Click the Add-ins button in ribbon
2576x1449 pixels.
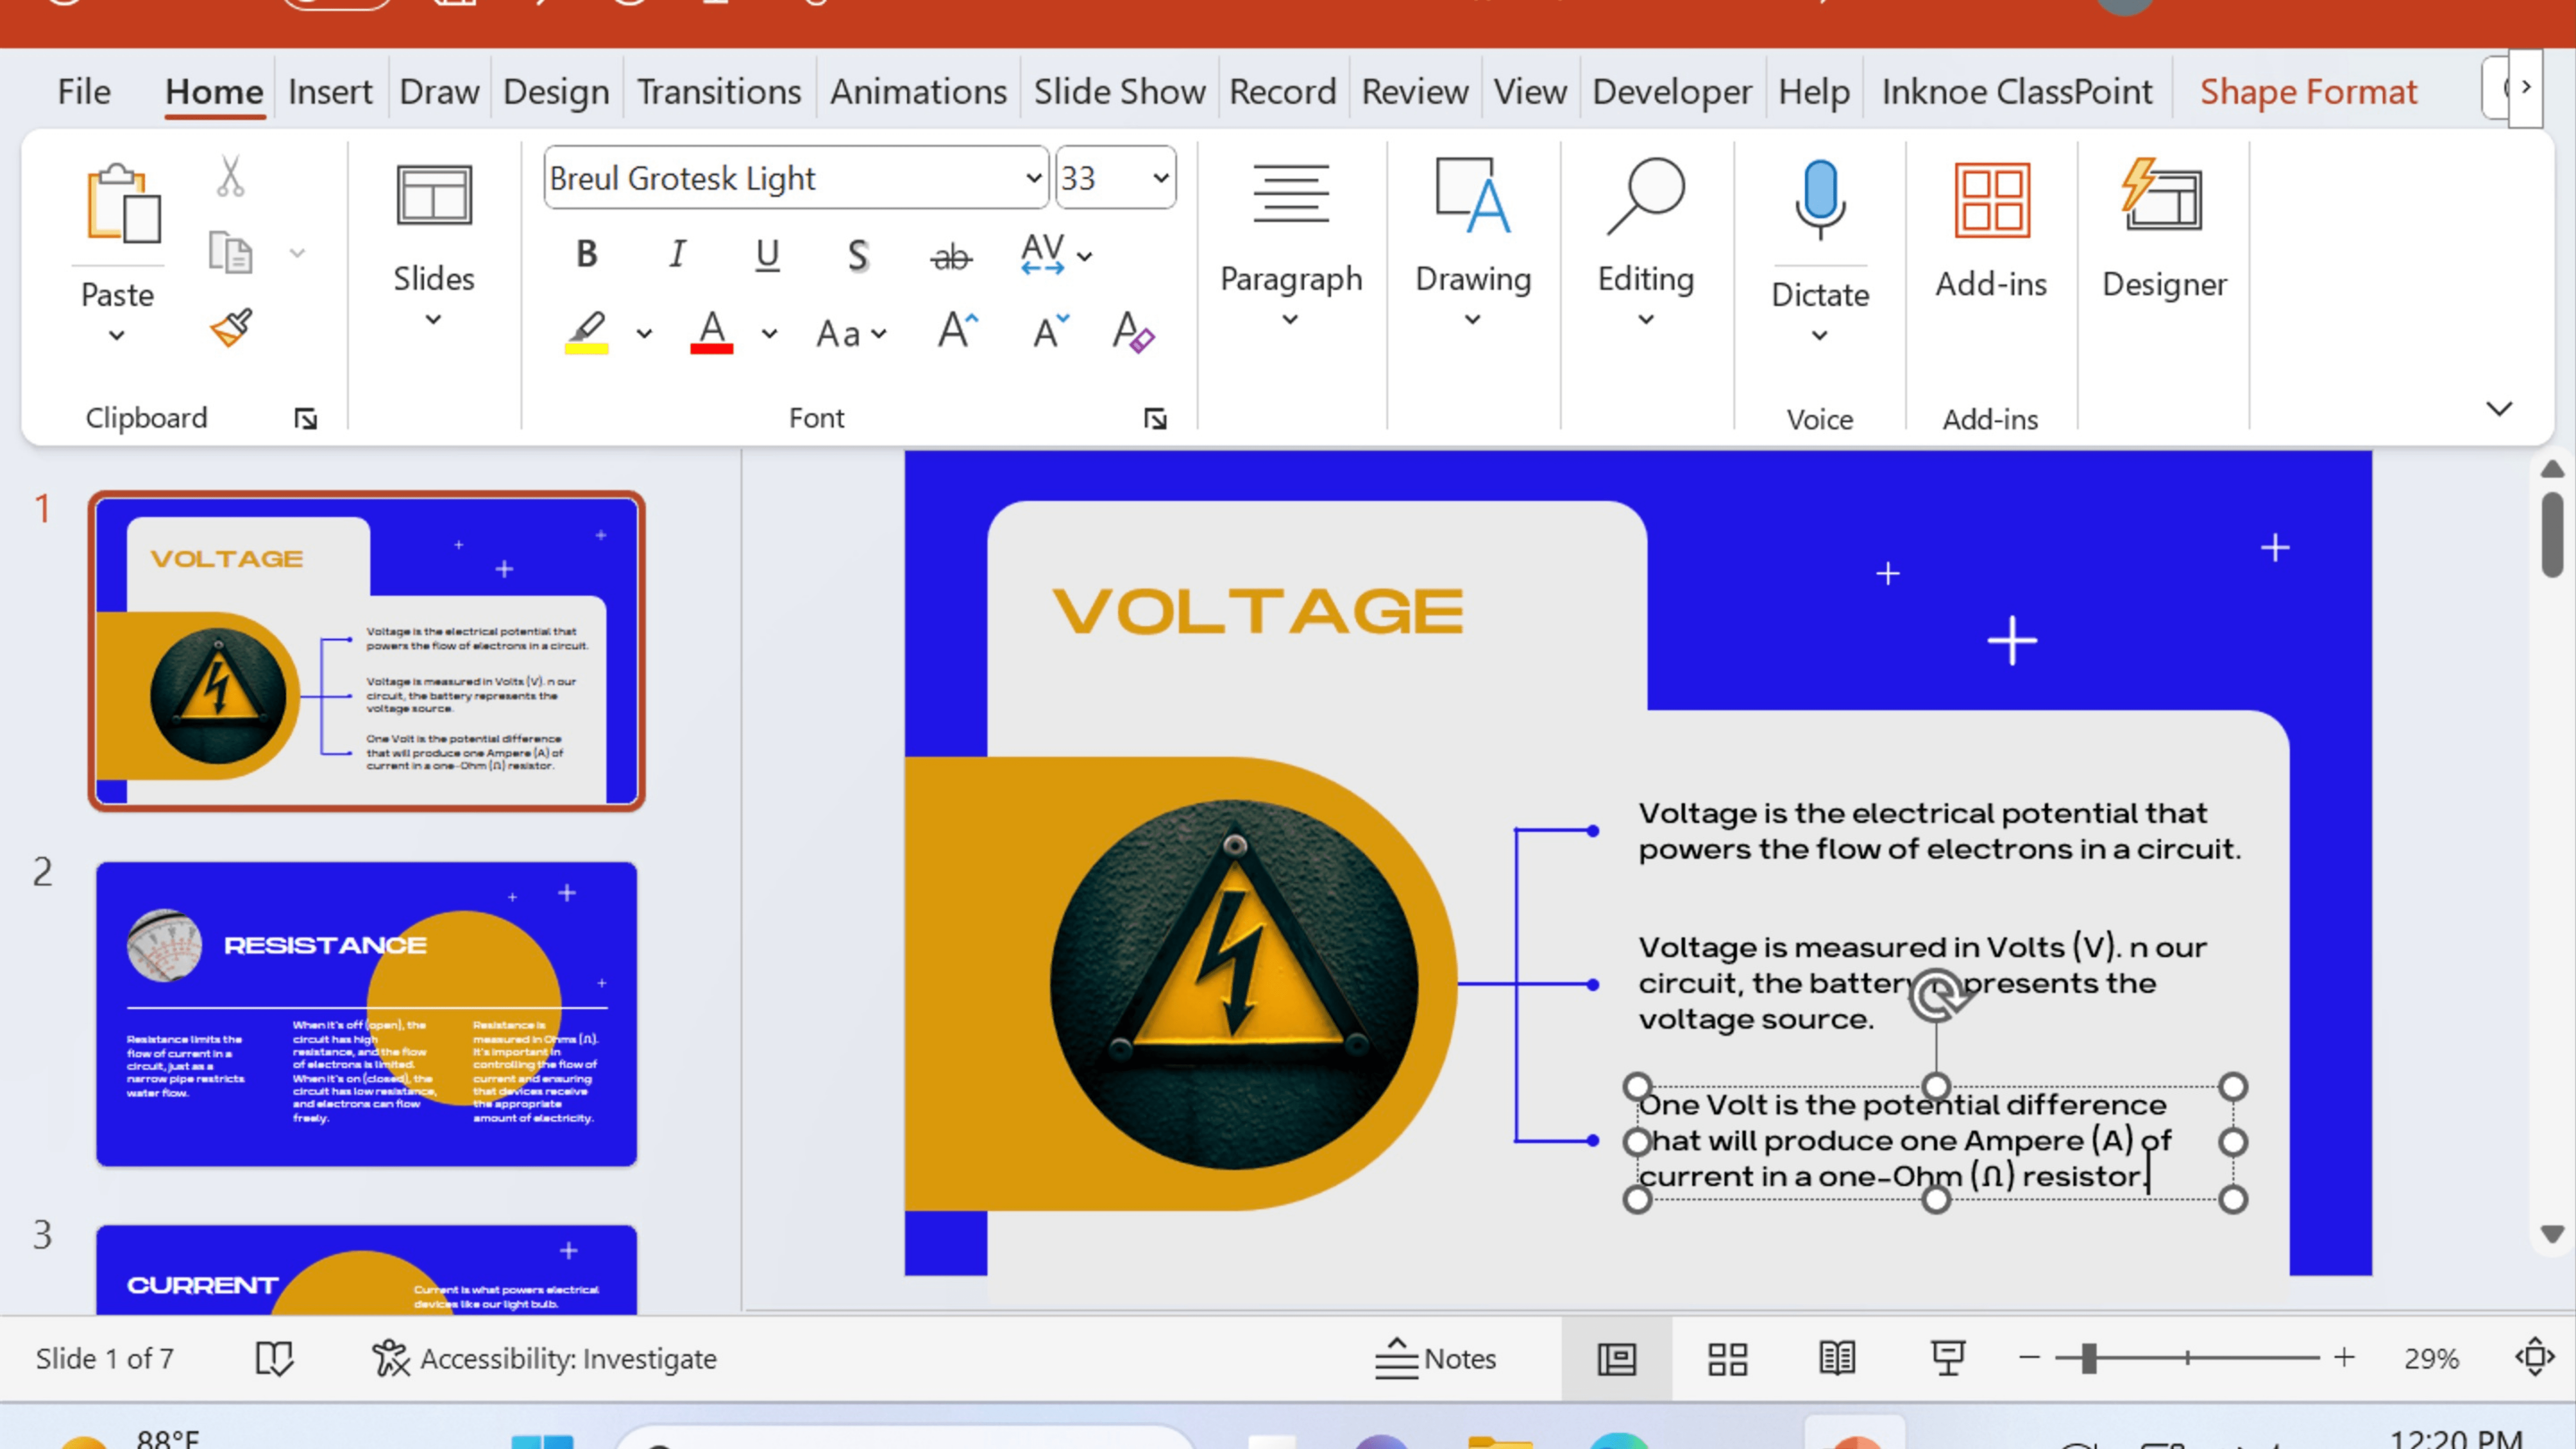pyautogui.click(x=1989, y=230)
